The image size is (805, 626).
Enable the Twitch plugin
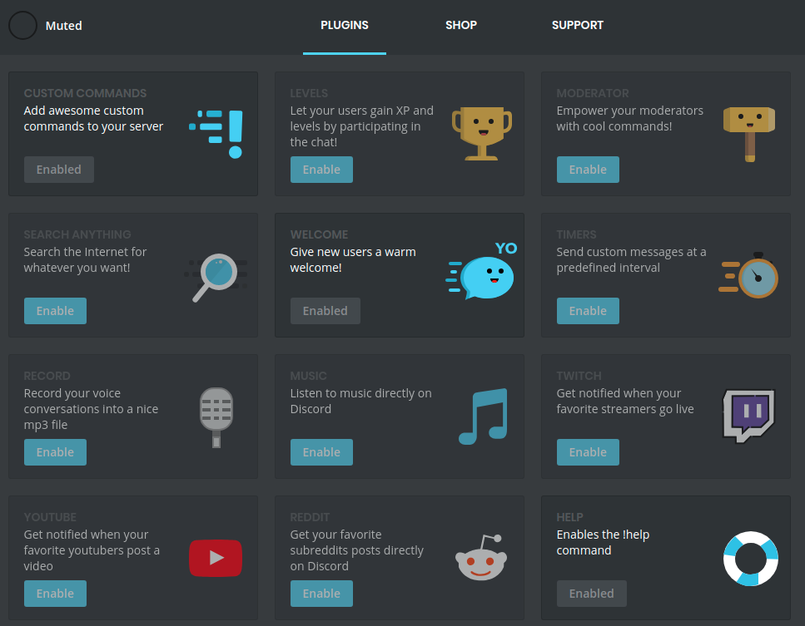588,452
